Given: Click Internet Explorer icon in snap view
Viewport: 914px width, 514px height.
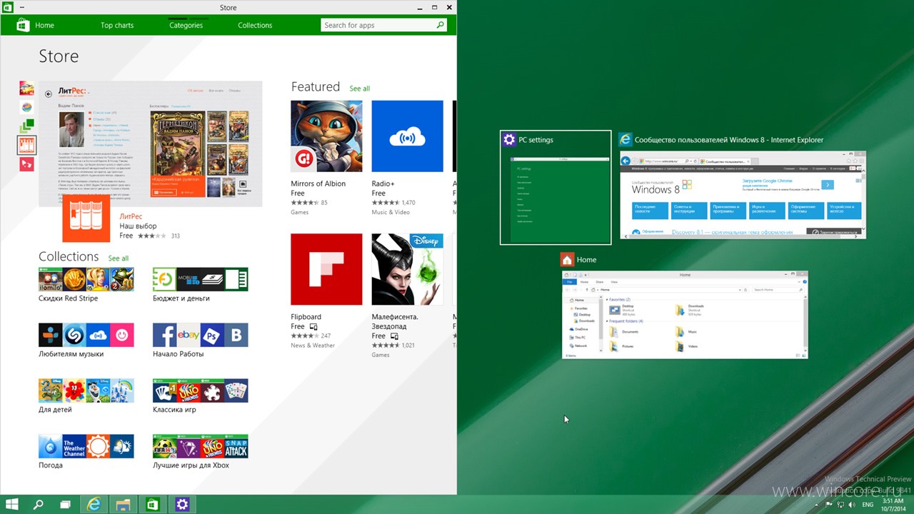Looking at the screenshot, I should click(x=625, y=140).
